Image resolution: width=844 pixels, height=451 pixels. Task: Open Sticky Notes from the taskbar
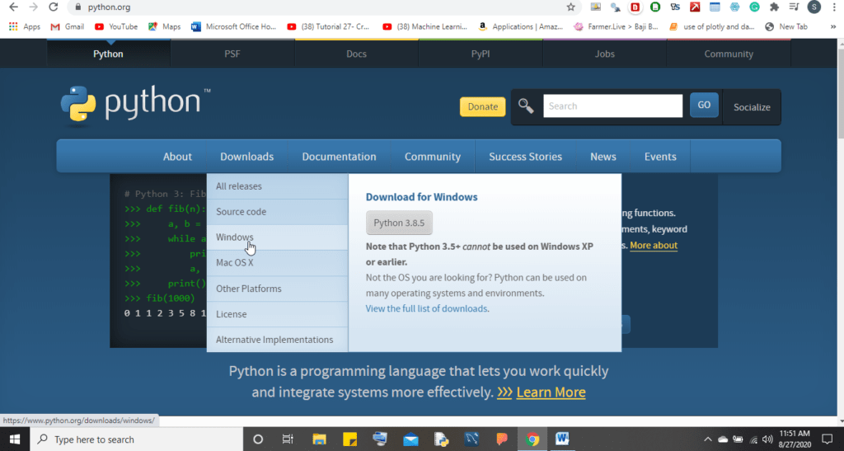pos(349,439)
